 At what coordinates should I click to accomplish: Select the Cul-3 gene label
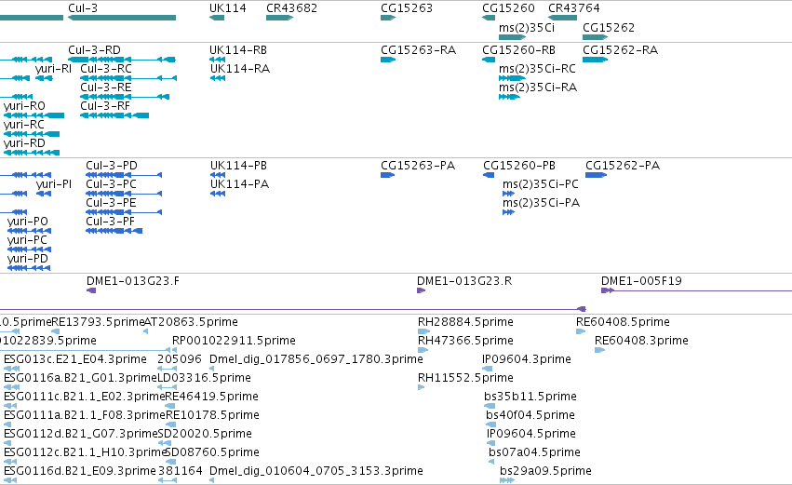click(x=83, y=8)
